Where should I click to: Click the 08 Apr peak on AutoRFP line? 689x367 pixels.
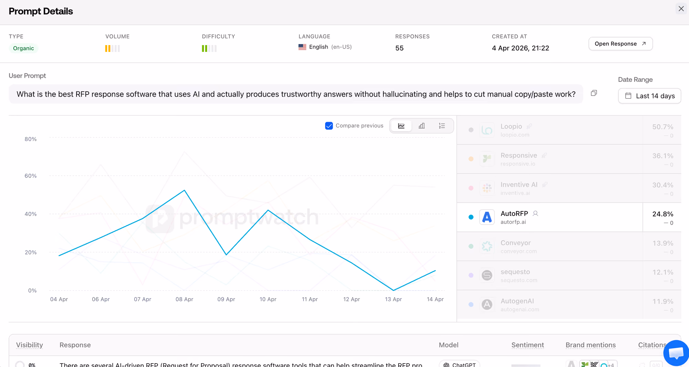pos(184,190)
